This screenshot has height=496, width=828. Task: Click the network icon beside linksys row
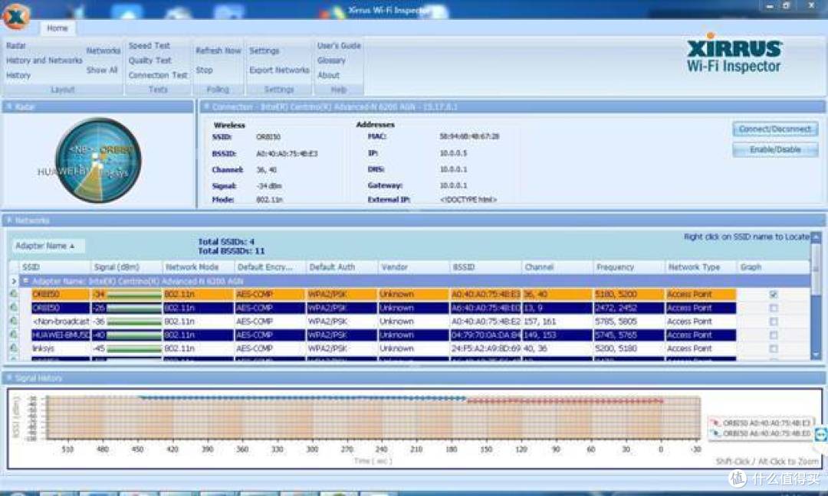click(13, 348)
